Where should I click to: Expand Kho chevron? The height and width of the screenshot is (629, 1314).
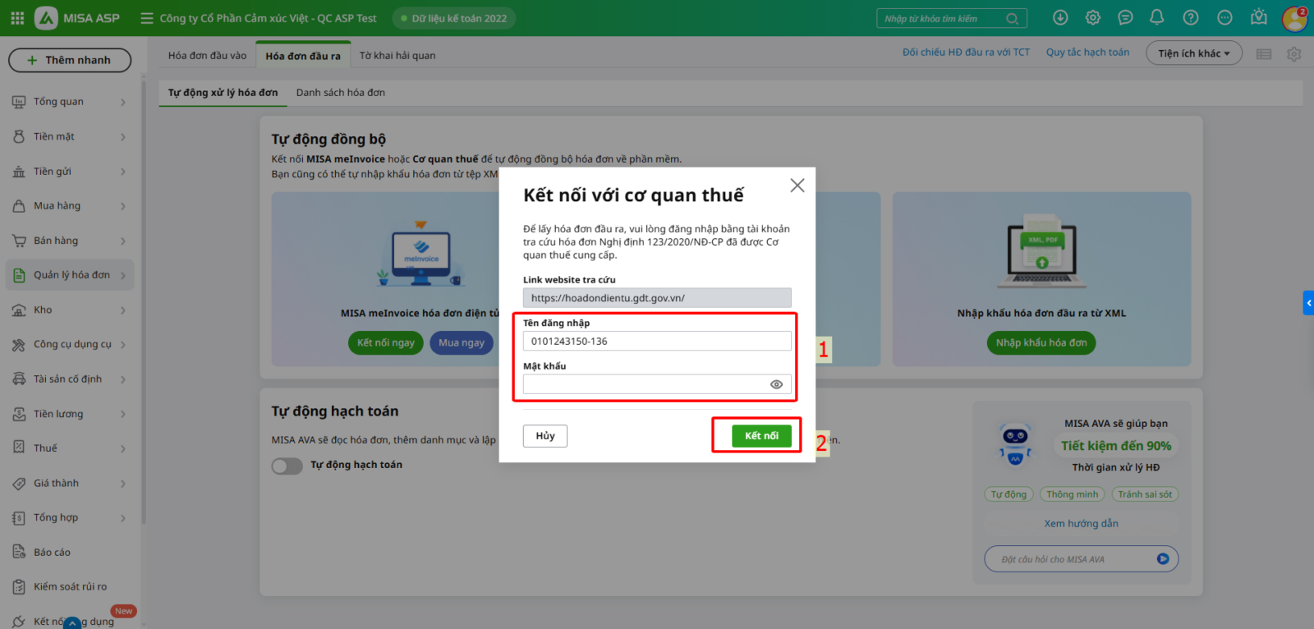(x=123, y=310)
